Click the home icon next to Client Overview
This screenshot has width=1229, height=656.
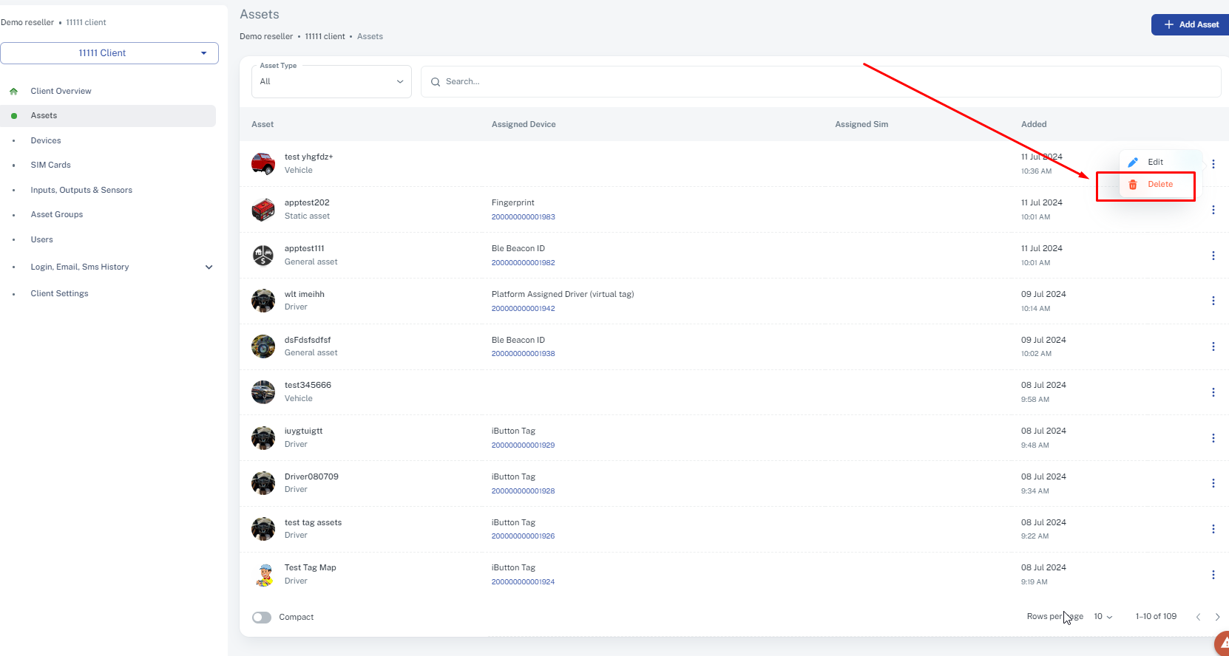click(13, 92)
